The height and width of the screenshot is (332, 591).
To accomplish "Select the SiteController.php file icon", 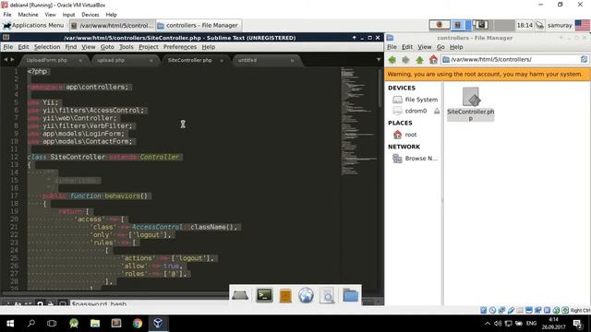I will (x=471, y=97).
